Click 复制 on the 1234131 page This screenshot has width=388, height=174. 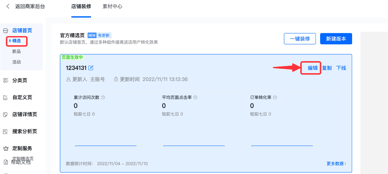click(x=327, y=68)
